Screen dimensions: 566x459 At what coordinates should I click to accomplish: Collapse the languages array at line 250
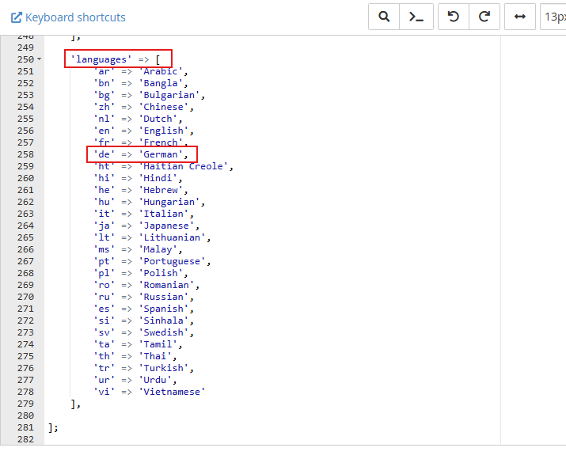pos(40,60)
